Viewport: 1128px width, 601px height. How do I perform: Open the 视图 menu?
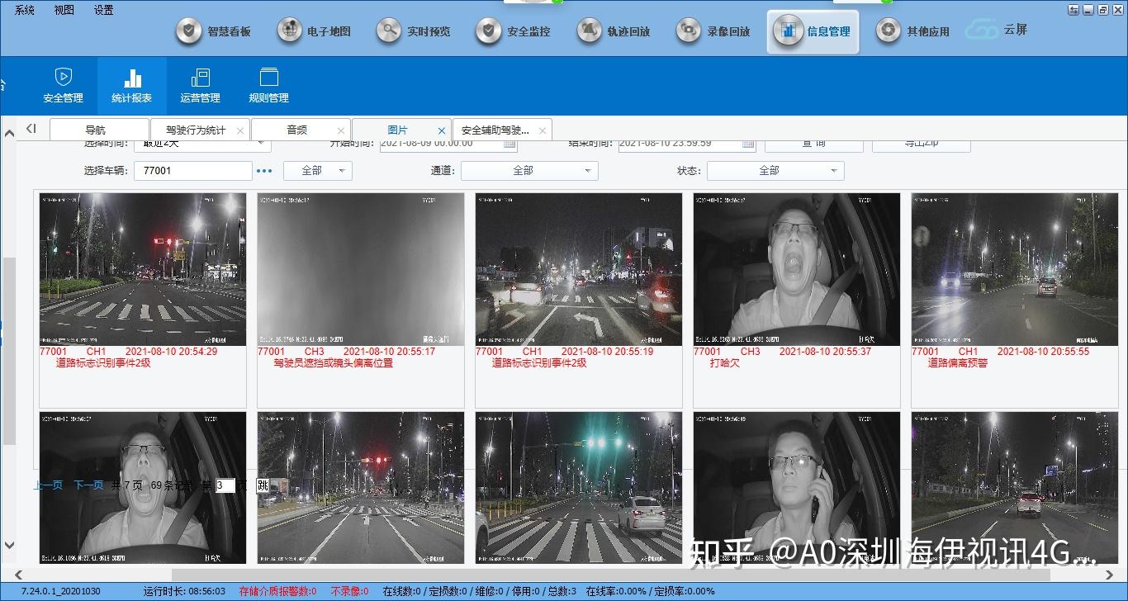64,10
